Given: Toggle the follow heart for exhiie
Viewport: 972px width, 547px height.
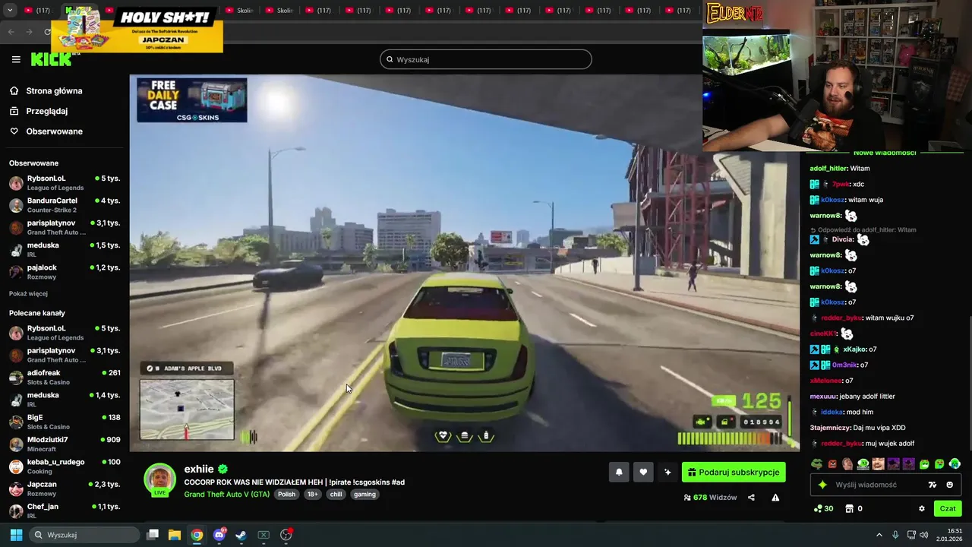Looking at the screenshot, I should [643, 472].
